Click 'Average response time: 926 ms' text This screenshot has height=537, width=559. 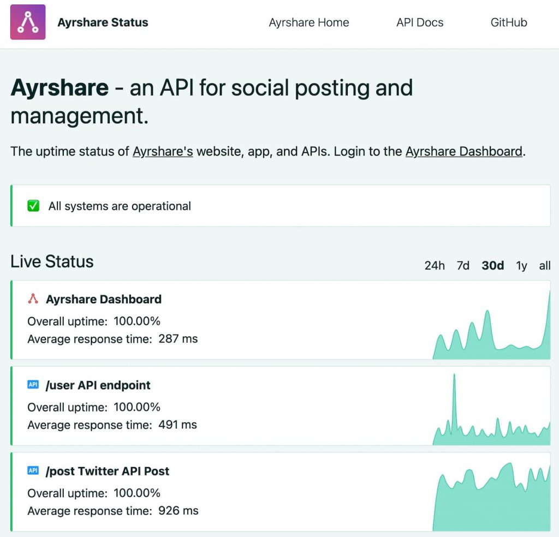pos(112,511)
